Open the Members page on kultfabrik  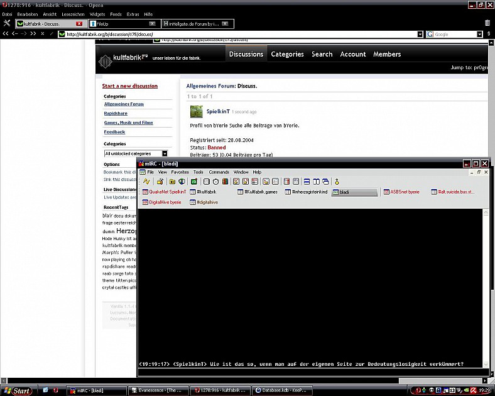pyautogui.click(x=387, y=54)
